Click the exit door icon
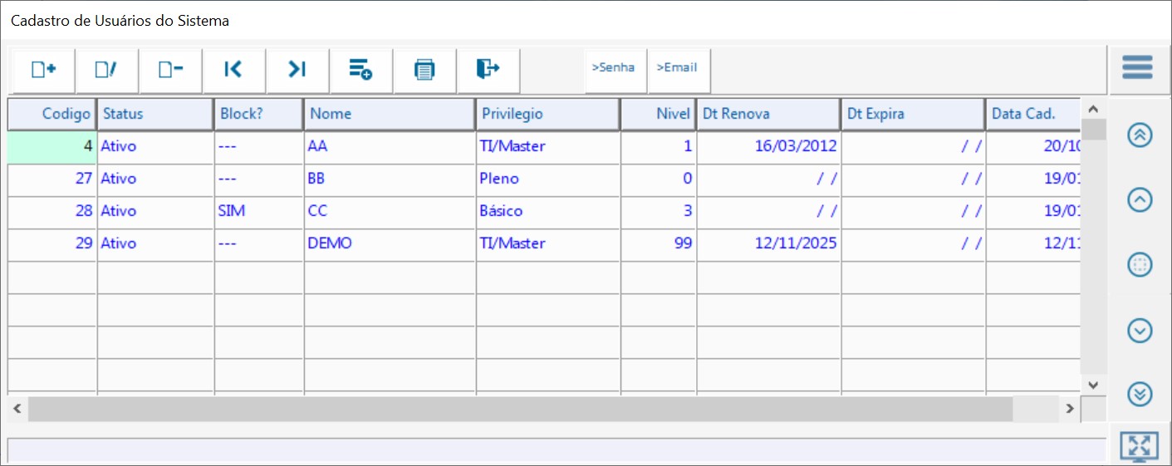The width and height of the screenshot is (1172, 466). [x=488, y=70]
